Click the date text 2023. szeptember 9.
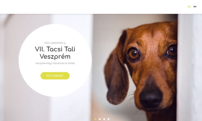Viewport: 202px width, 121px height. pos(55,43)
